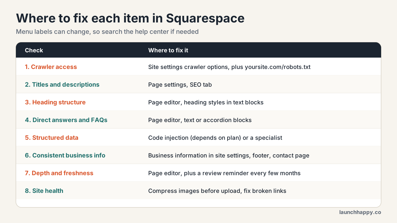Click the 'Where to fix it' column header

coord(168,50)
